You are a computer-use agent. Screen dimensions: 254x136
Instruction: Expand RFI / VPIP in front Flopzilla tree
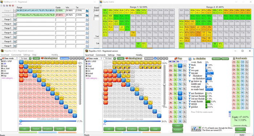click(x=87, y=61)
